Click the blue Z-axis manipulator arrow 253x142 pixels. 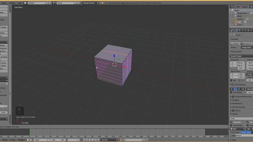point(114,56)
